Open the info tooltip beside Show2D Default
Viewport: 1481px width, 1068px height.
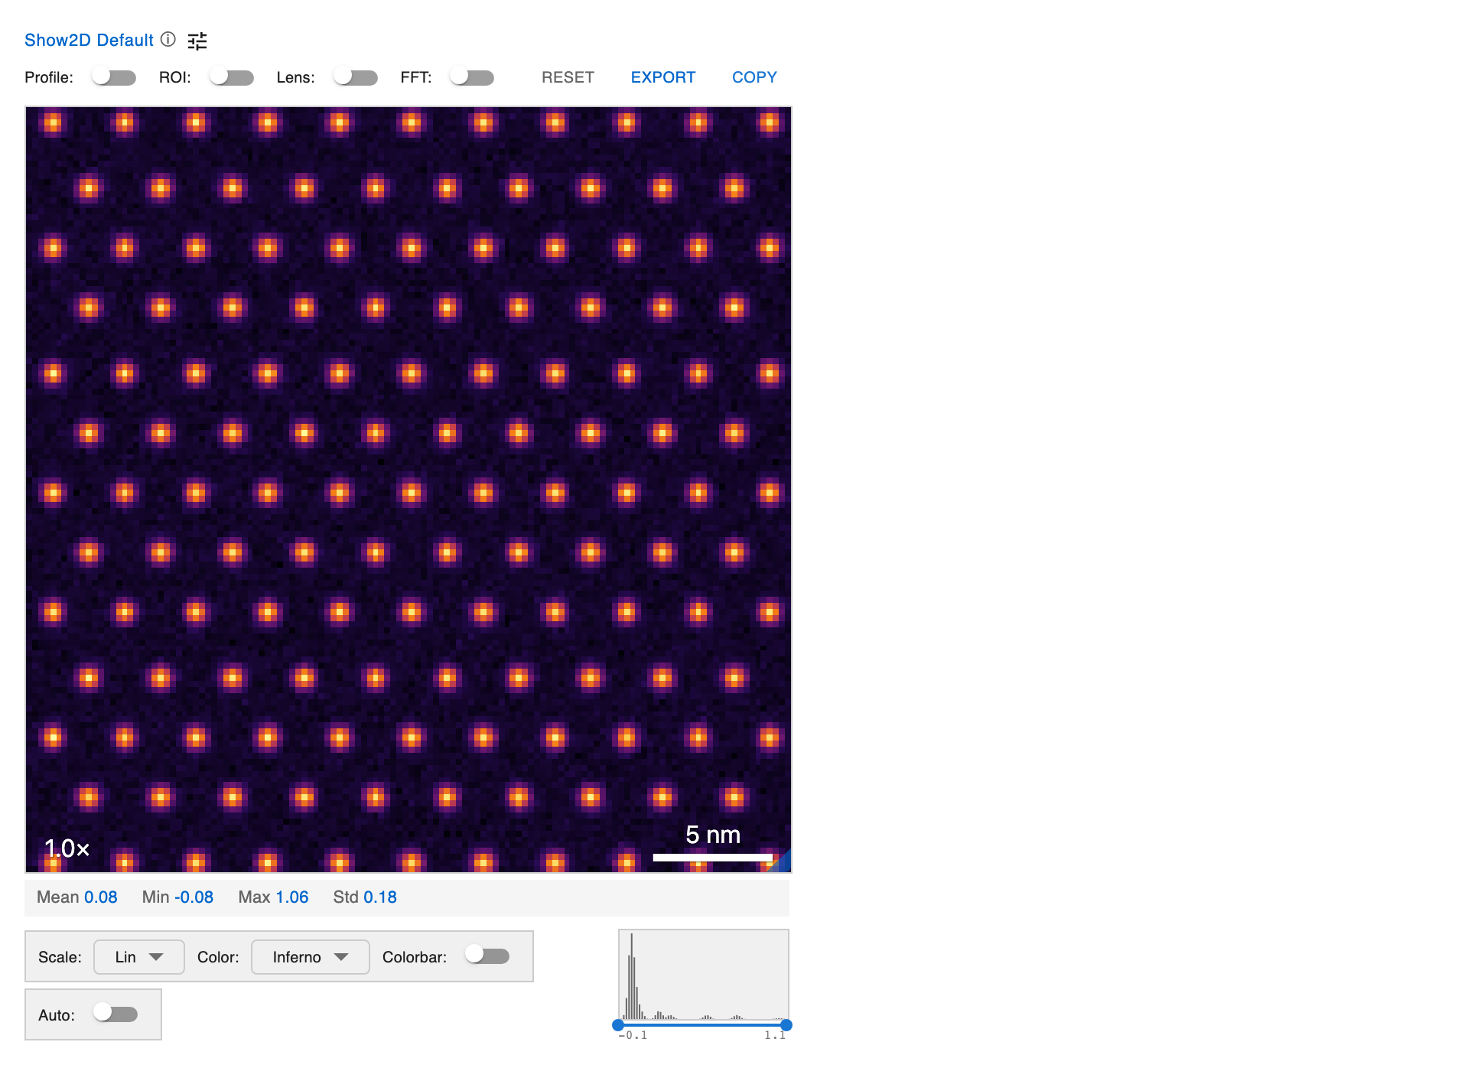(x=168, y=40)
